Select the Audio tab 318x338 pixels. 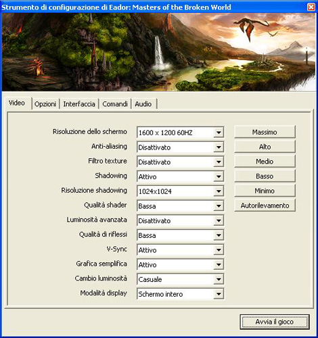click(143, 104)
